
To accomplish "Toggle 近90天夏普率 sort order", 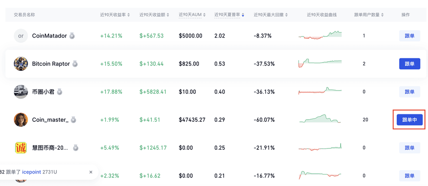I will 243,15.
